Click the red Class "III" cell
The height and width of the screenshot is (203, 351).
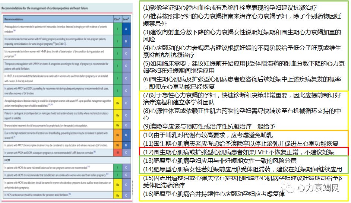coord(117,153)
